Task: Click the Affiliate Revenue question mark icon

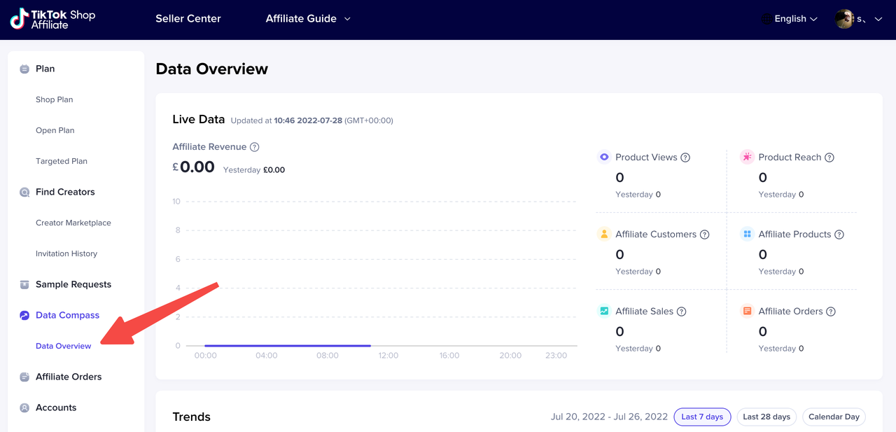Action: [255, 147]
